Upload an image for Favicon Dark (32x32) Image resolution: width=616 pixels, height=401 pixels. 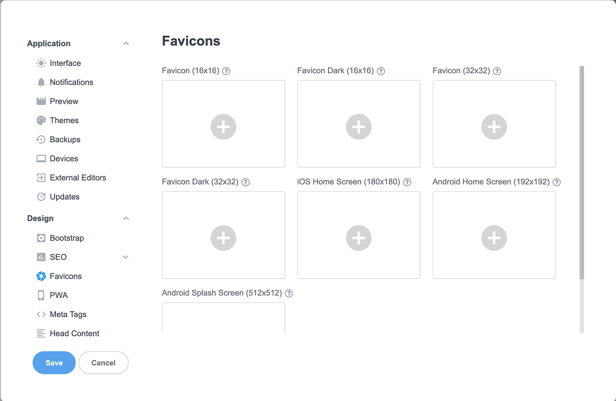click(x=223, y=238)
